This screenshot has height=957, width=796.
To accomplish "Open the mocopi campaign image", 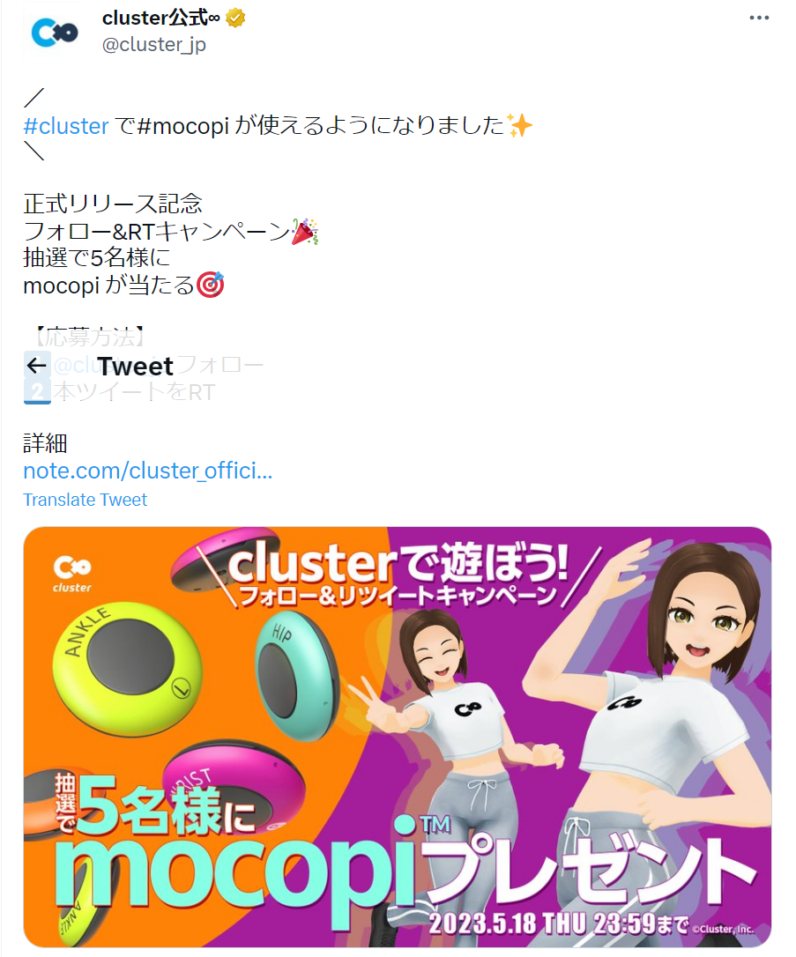I will point(398,737).
